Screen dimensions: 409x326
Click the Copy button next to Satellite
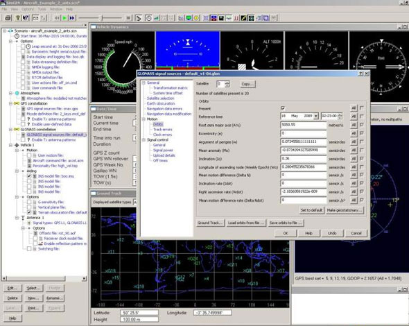tap(247, 84)
